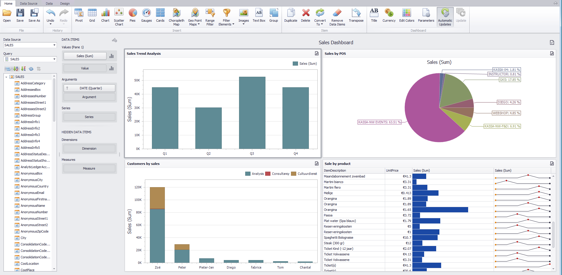This screenshot has height=275, width=562.
Task: Switch to the Design tab
Action: [65, 4]
